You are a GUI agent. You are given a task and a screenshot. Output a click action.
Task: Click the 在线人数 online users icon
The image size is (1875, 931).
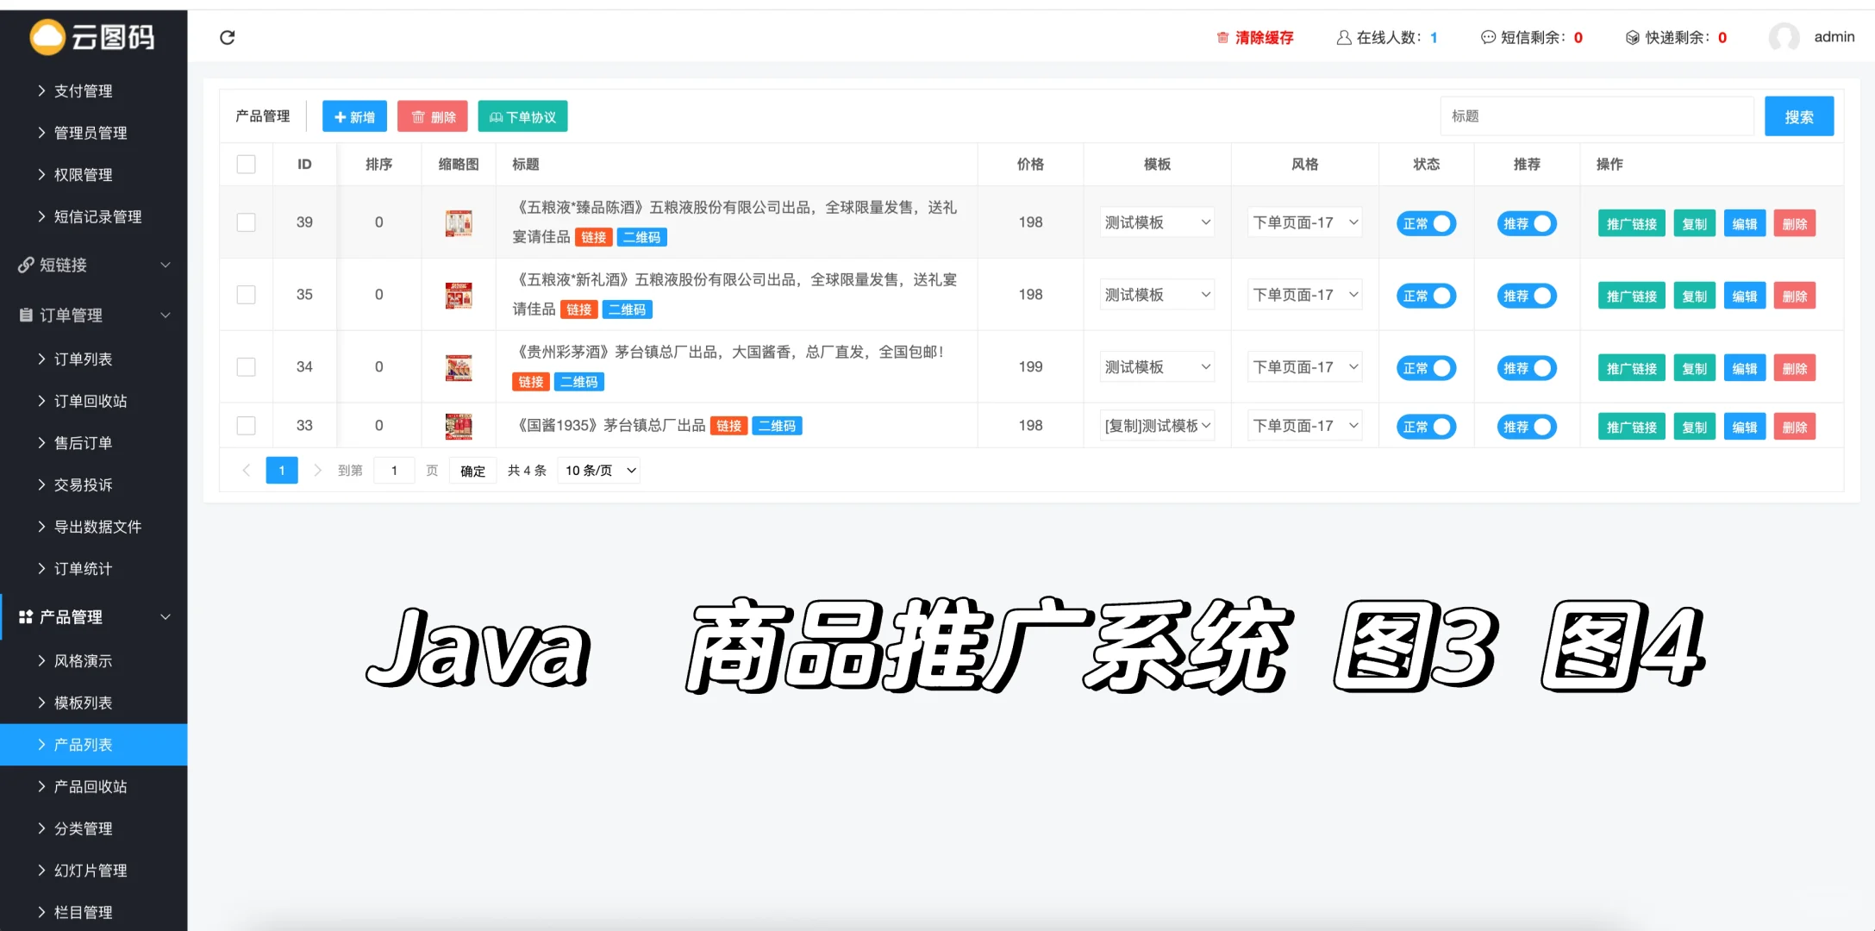click(1342, 37)
